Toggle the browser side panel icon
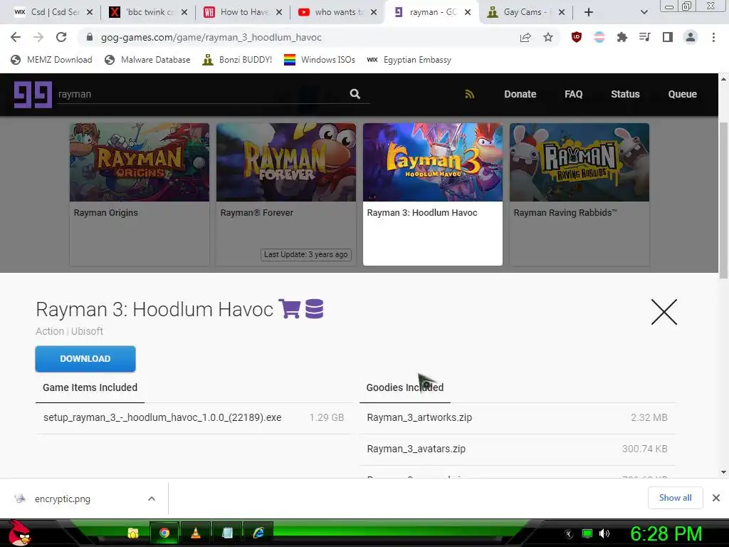 [x=668, y=37]
